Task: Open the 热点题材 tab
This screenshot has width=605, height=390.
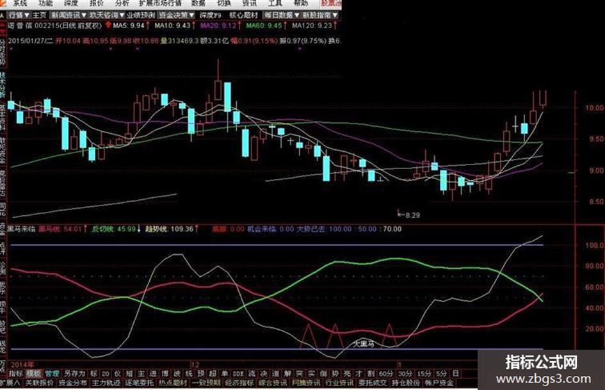Action: pyautogui.click(x=172, y=383)
